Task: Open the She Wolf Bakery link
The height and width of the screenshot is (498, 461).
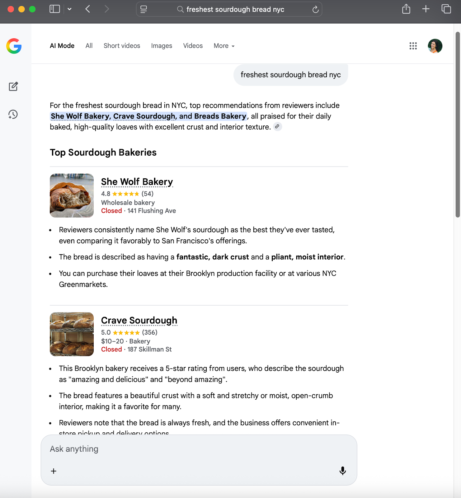Action: pyautogui.click(x=137, y=181)
